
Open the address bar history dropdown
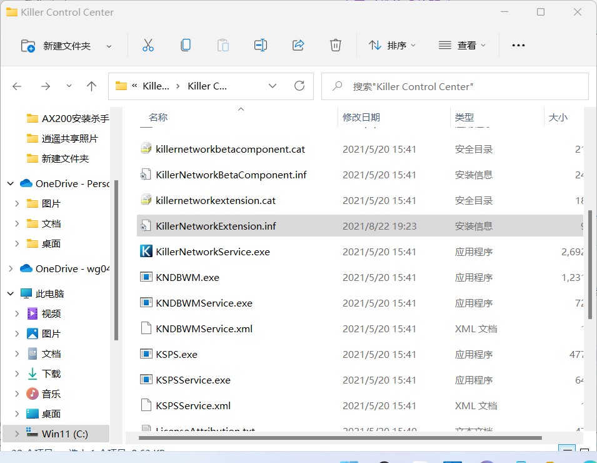pyautogui.click(x=272, y=86)
